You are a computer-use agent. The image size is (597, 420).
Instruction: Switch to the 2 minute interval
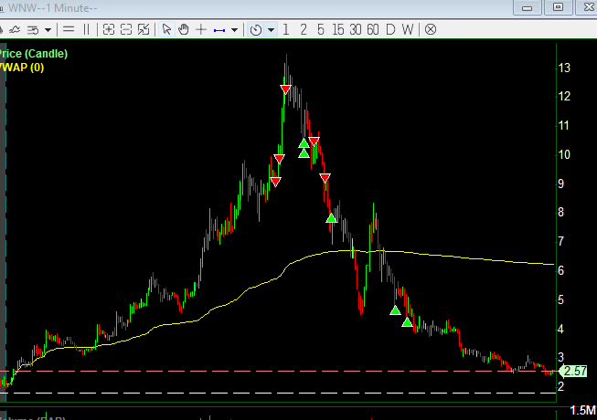[x=304, y=29]
